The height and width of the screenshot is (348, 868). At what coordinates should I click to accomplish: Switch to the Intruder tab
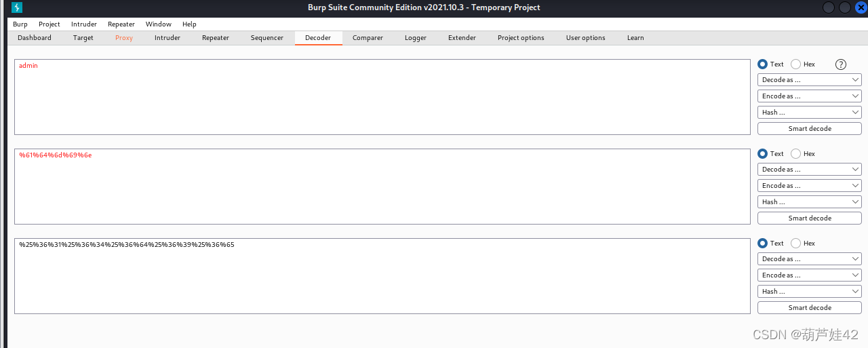(167, 38)
